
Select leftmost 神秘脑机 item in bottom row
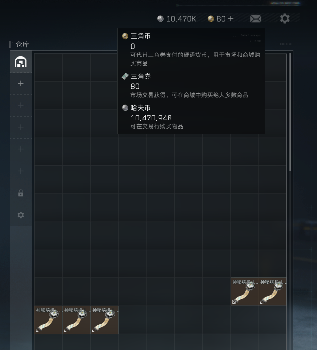coord(49,320)
